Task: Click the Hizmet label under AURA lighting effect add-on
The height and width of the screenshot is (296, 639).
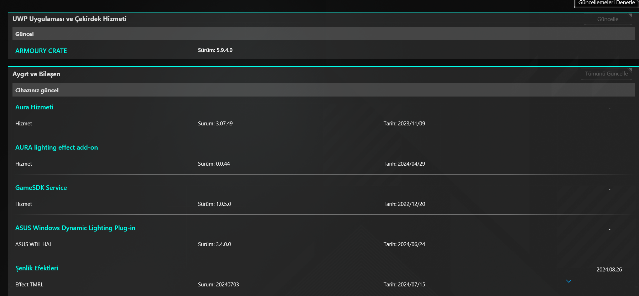Action: (x=24, y=164)
